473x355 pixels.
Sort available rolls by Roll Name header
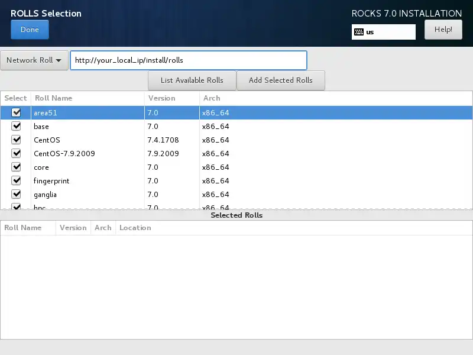point(88,98)
